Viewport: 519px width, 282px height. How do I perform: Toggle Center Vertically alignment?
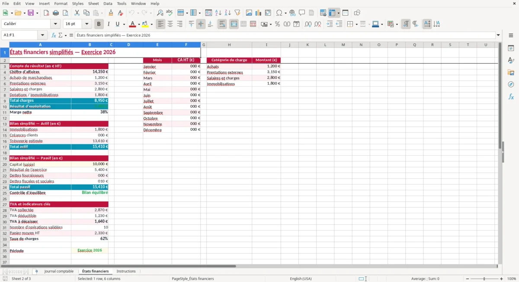point(201,24)
